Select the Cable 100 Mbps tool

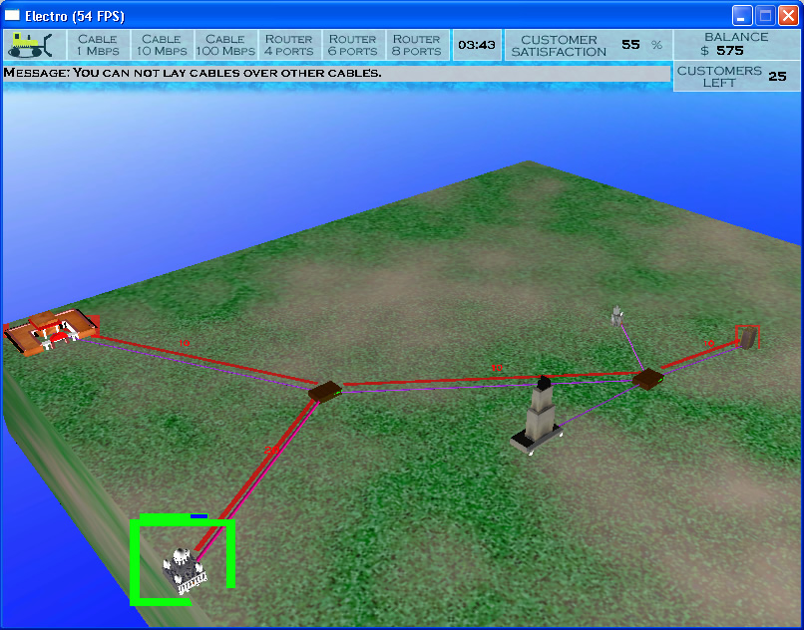coord(225,45)
